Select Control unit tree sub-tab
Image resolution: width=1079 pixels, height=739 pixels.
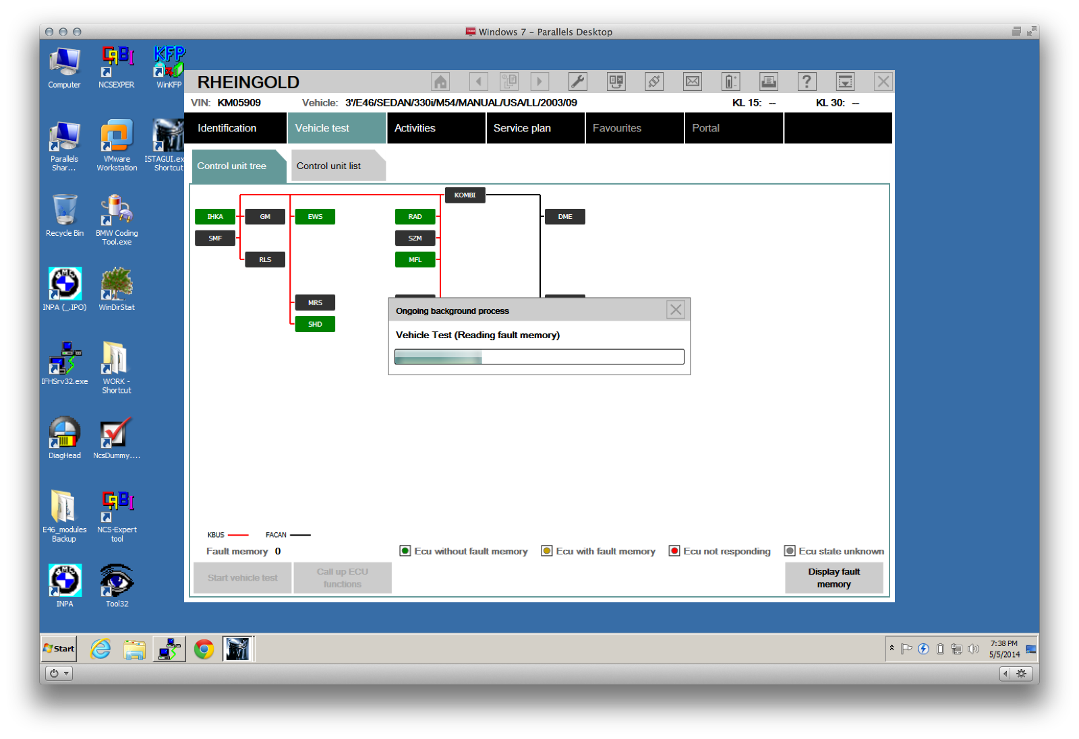click(239, 166)
